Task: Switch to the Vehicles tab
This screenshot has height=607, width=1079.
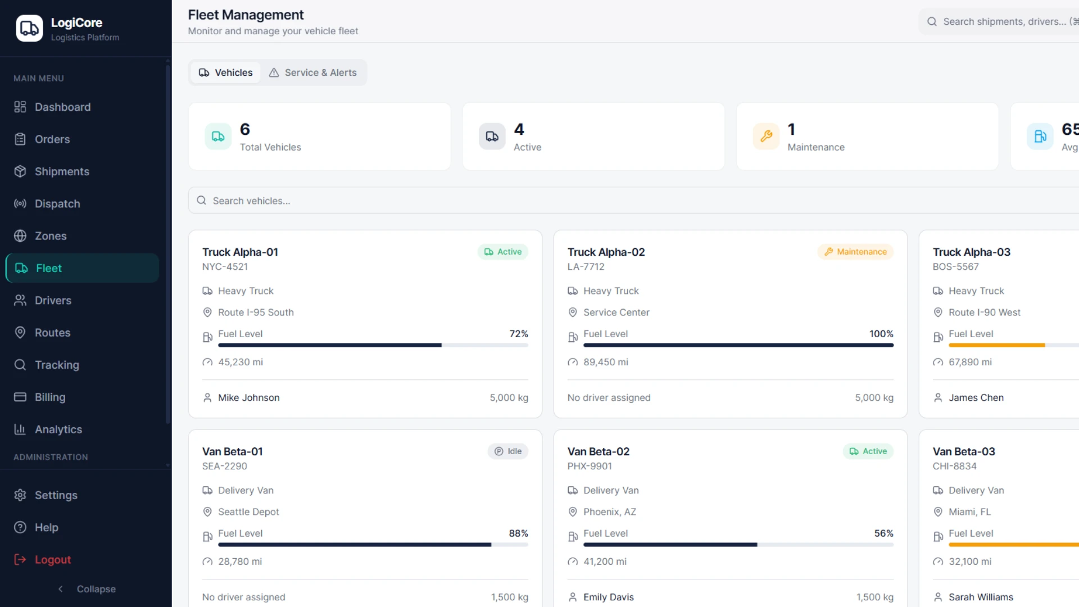Action: [x=226, y=73]
